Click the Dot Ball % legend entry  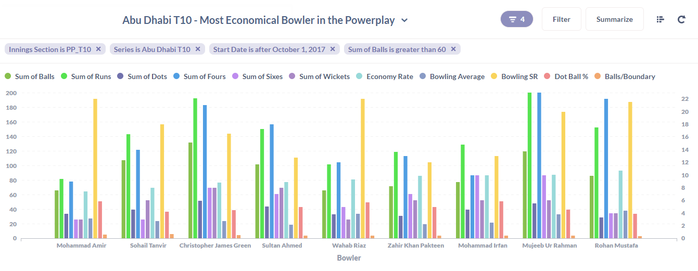coord(566,76)
